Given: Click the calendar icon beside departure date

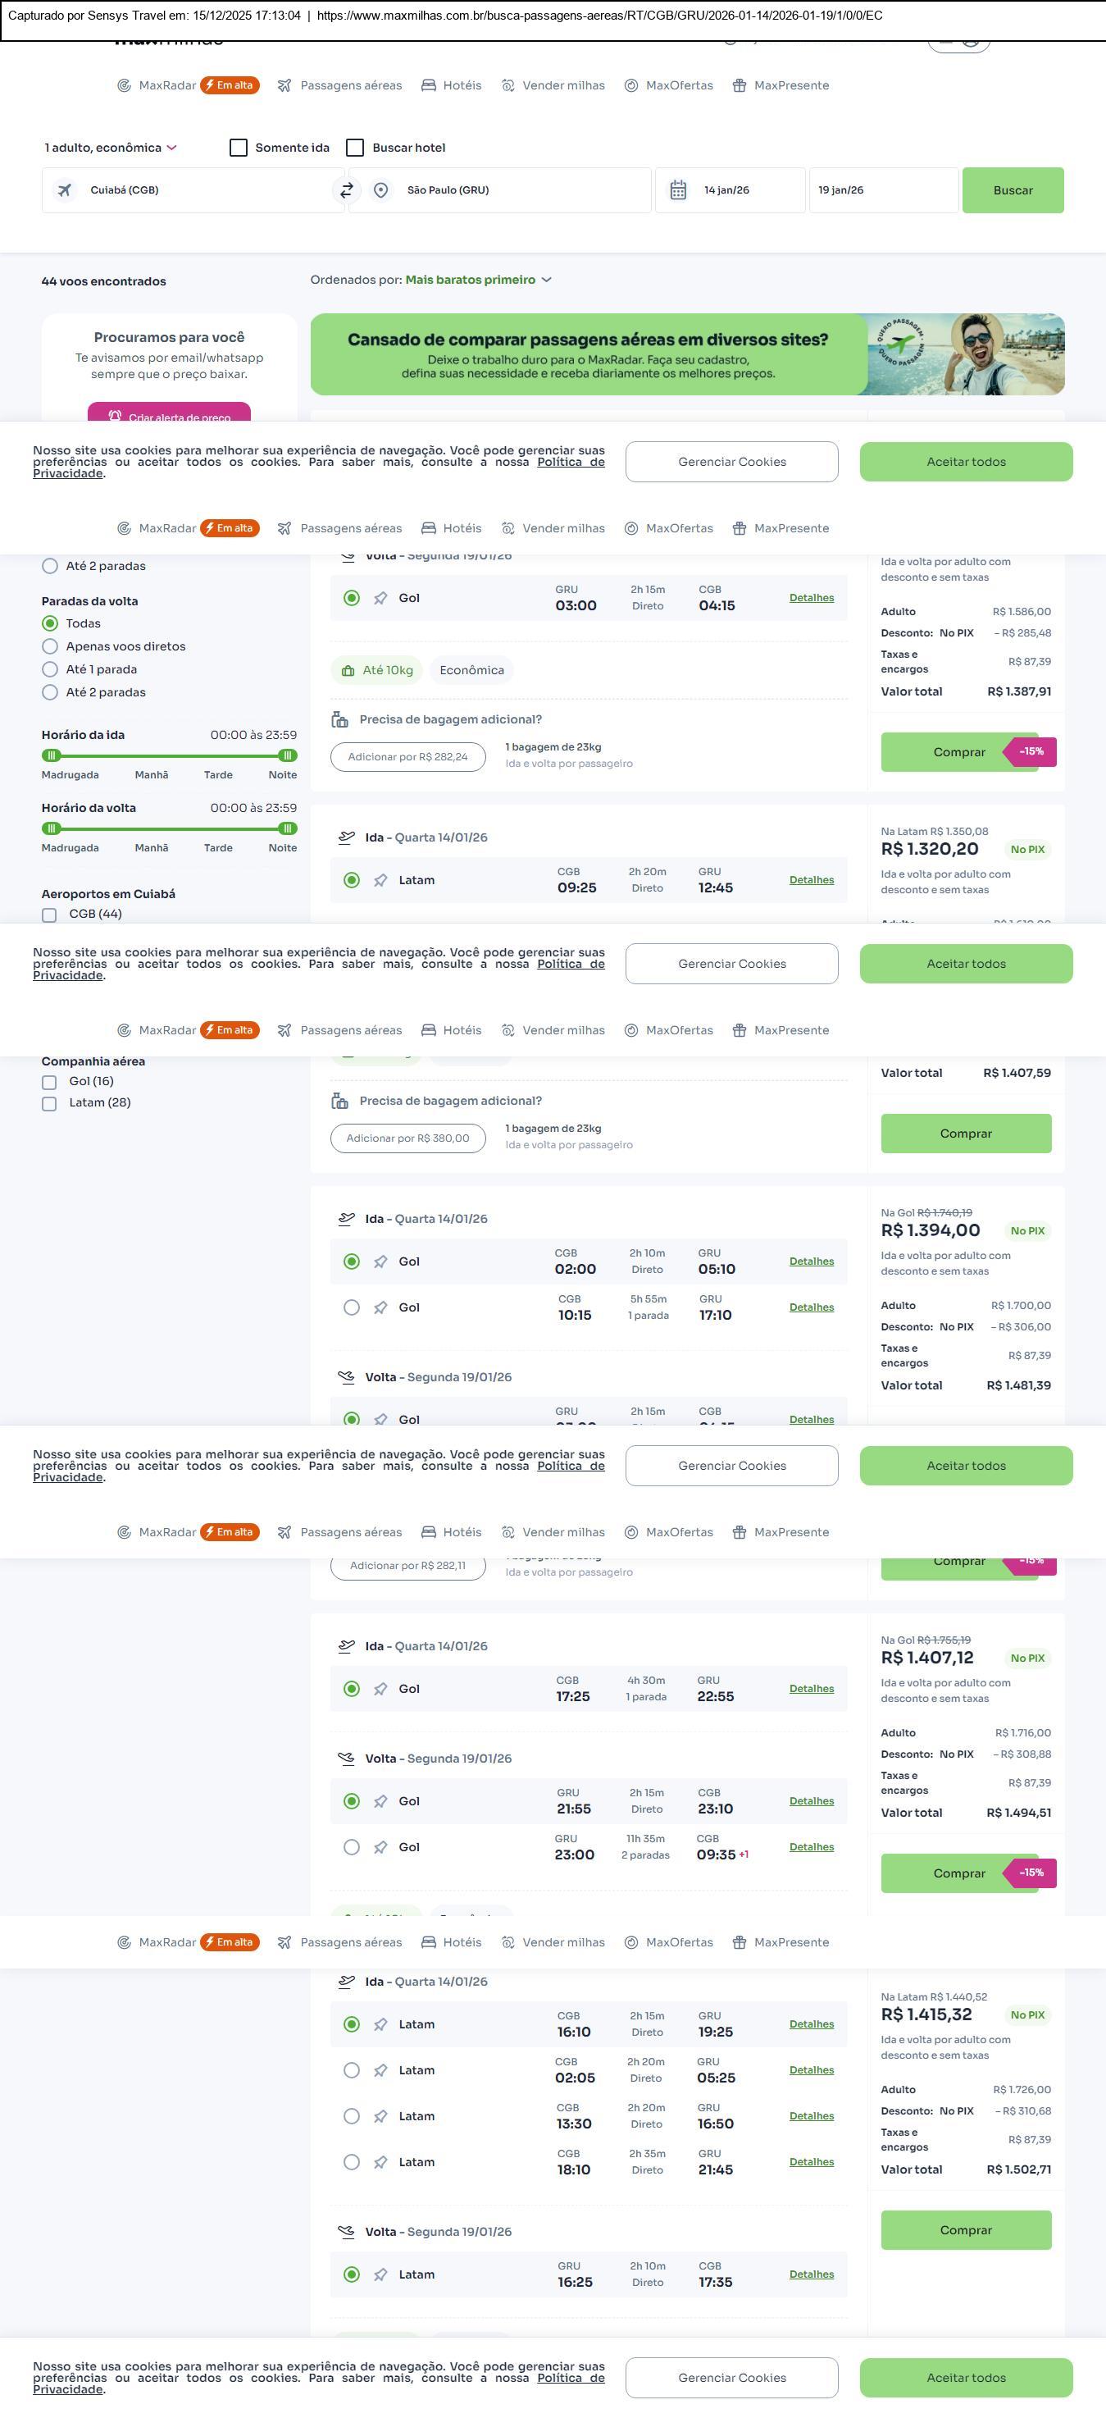Looking at the screenshot, I should coord(678,190).
